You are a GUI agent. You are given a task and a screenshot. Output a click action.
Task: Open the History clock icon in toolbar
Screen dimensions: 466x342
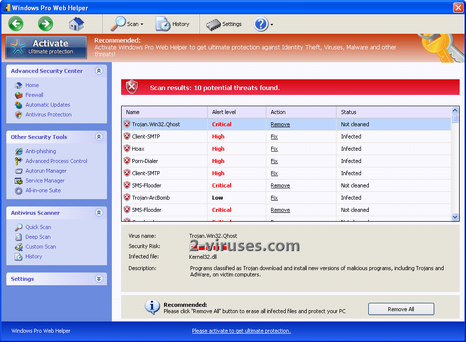click(163, 24)
